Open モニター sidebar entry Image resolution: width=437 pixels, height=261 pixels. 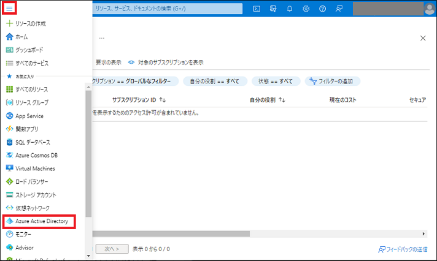pyautogui.click(x=23, y=235)
